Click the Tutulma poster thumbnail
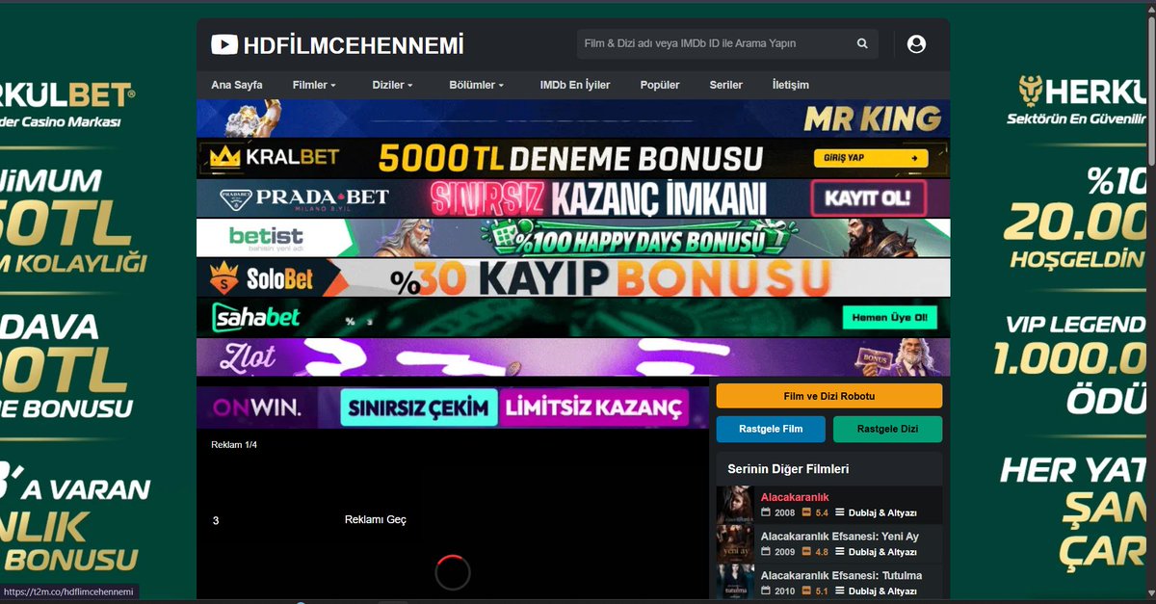Screen dimensions: 1156x604 (x=736, y=583)
